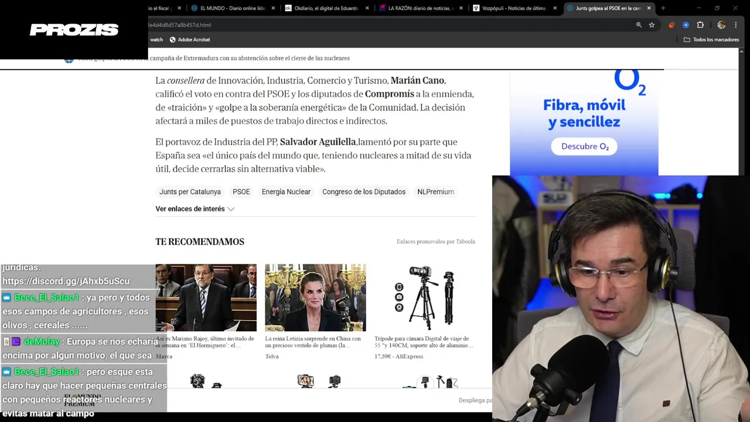Open the Mariano Rajoy article headline
Viewport: 750px width, 422px height.
coord(206,342)
